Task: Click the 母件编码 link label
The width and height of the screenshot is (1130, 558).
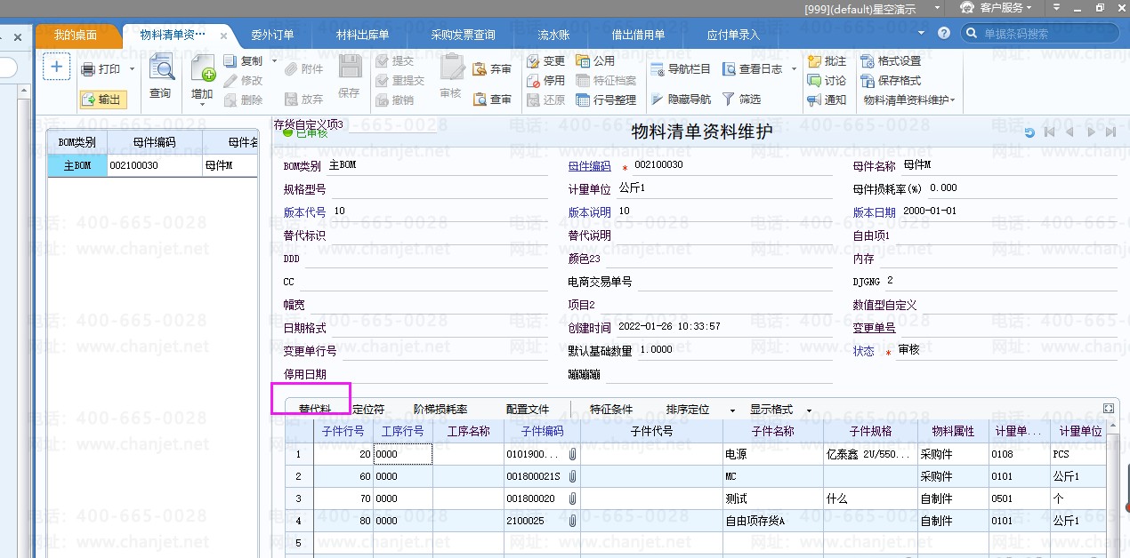Action: click(x=589, y=166)
